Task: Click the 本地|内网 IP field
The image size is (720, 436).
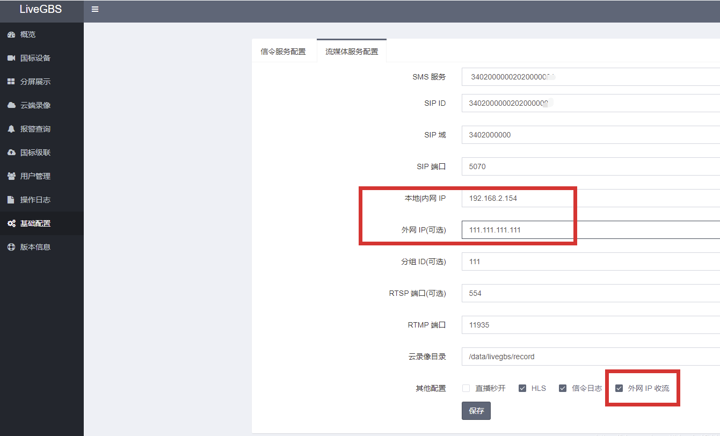Action: tap(591, 198)
